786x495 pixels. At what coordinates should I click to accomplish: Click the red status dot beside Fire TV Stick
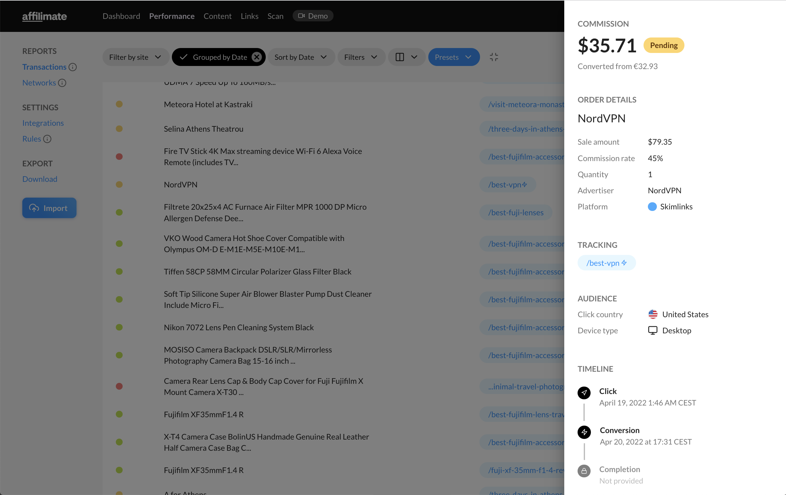click(x=120, y=156)
